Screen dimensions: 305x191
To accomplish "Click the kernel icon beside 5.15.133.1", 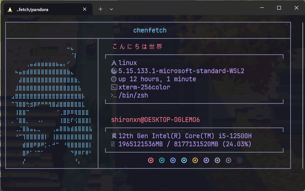I will [114, 71].
